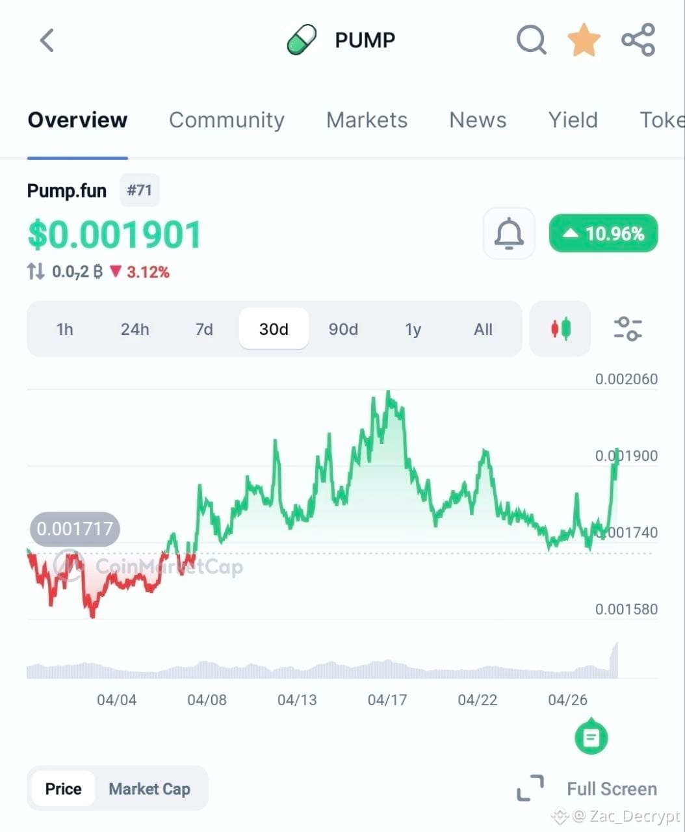Switch to candlestick chart view

[560, 329]
